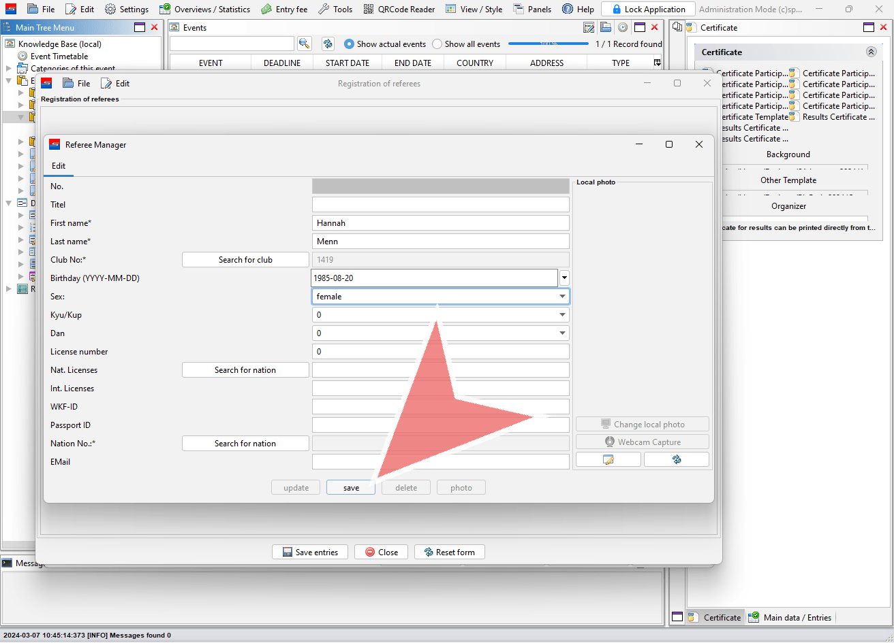Switch to the Main data / Entries tab
This screenshot has width=894, height=643.
790,618
